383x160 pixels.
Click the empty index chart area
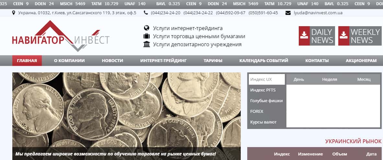click(x=333, y=106)
